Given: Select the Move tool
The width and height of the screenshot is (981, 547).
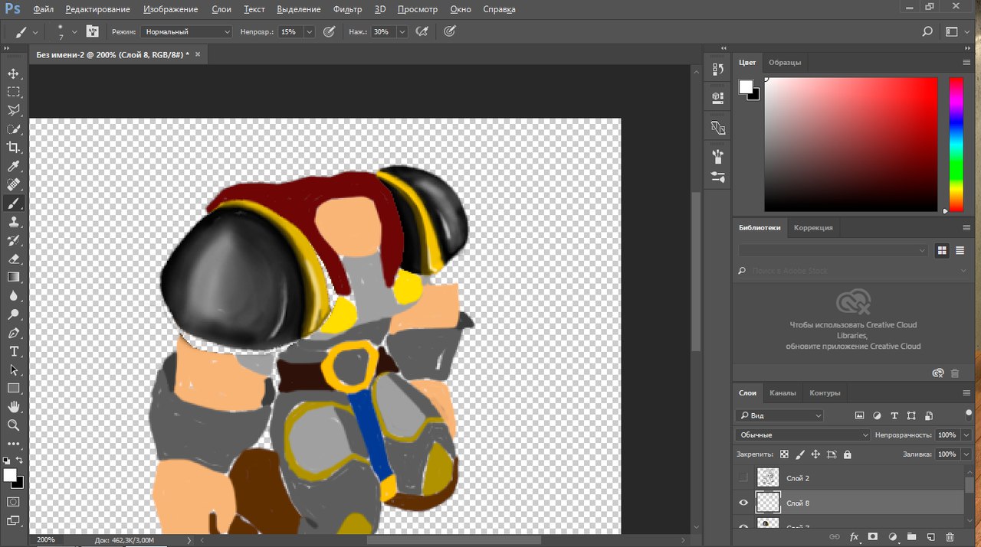Looking at the screenshot, I should click(x=13, y=73).
